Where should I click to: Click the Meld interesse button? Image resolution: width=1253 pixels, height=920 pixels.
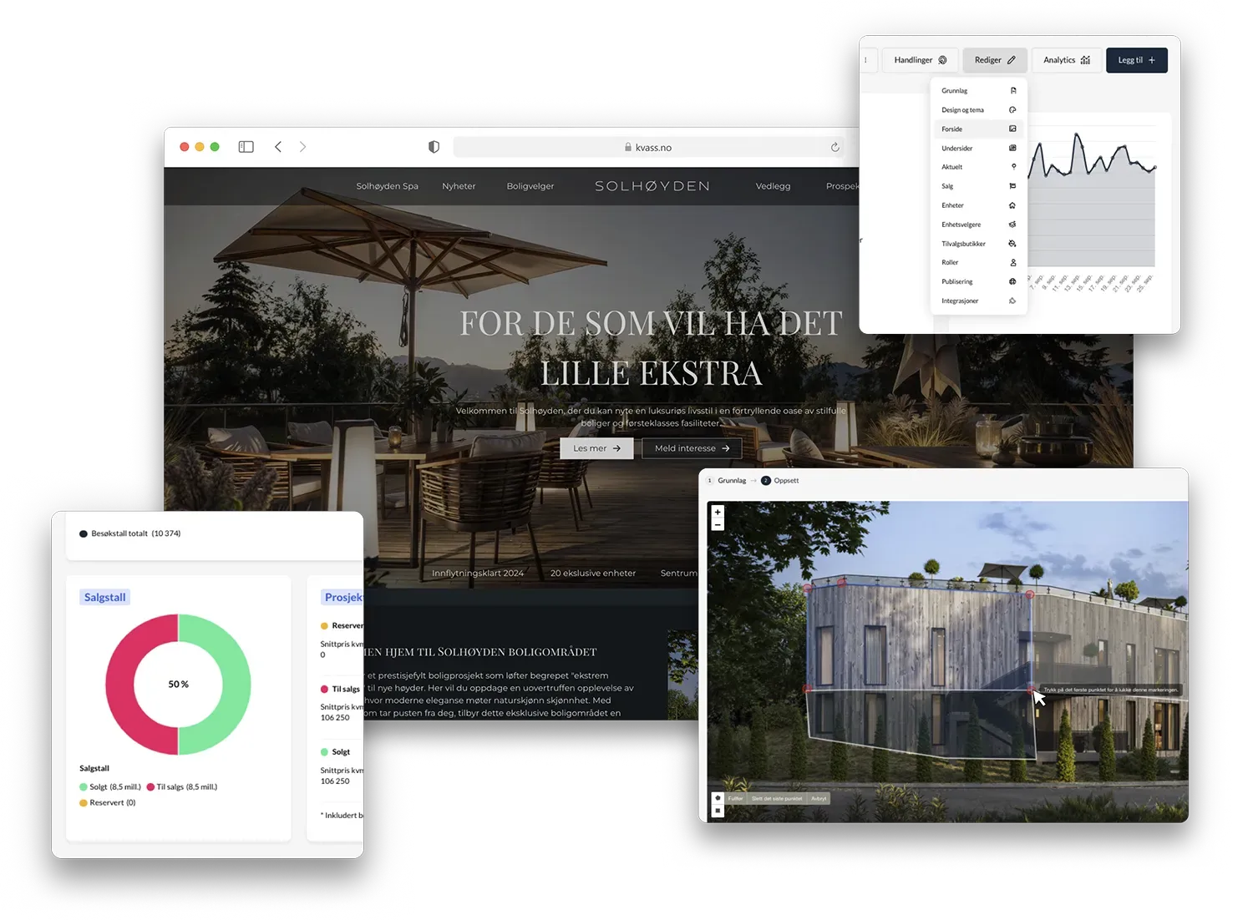692,448
